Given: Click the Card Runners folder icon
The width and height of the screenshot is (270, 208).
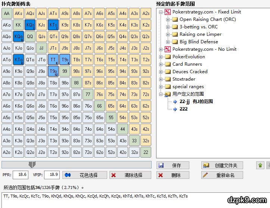Looking at the screenshot, I should [168, 64].
